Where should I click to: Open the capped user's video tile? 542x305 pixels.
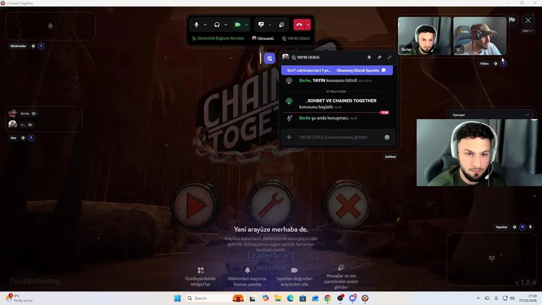click(x=480, y=36)
